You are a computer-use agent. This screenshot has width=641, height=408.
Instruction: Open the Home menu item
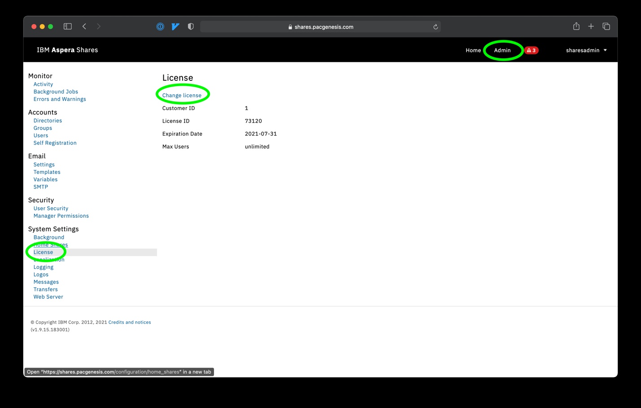coord(473,50)
